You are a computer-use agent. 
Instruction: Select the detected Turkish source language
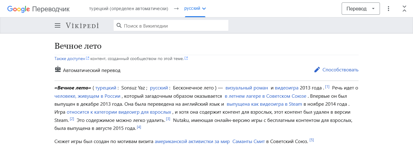tap(129, 9)
